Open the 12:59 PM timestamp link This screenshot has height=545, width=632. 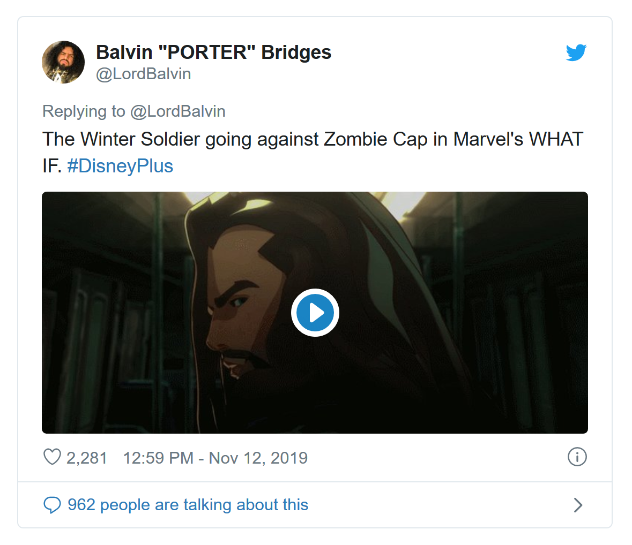(158, 458)
